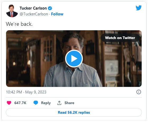Viewport: 148px width, 123px height.
Task: Open the tweet info circle icon
Action: click(x=139, y=92)
